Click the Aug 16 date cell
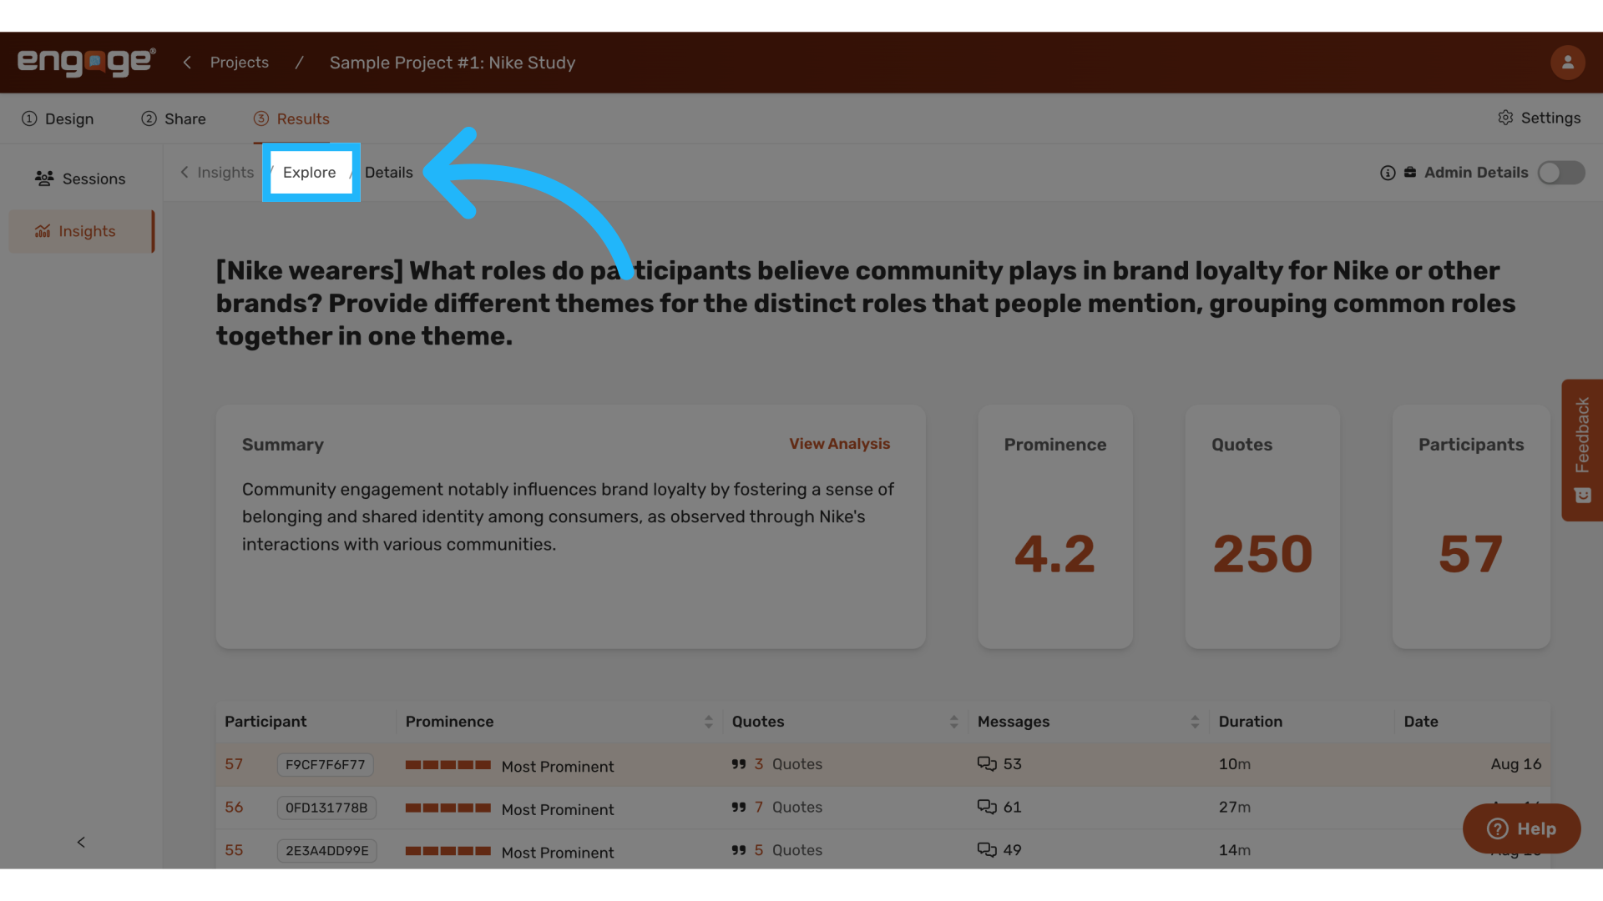The width and height of the screenshot is (1603, 901). 1516,764
